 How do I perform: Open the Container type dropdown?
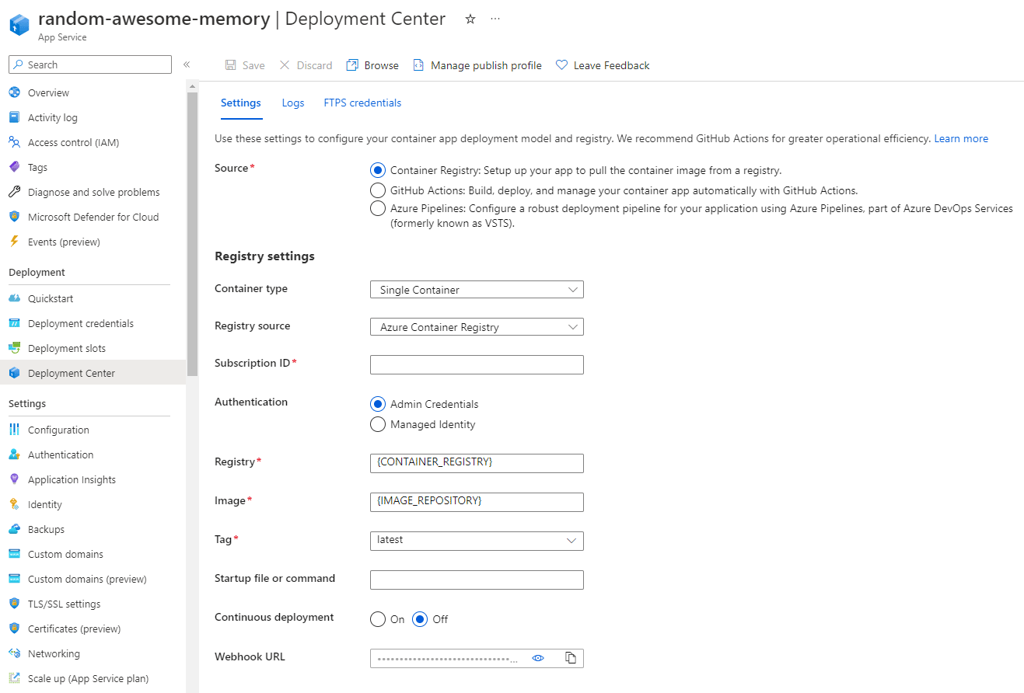point(477,289)
